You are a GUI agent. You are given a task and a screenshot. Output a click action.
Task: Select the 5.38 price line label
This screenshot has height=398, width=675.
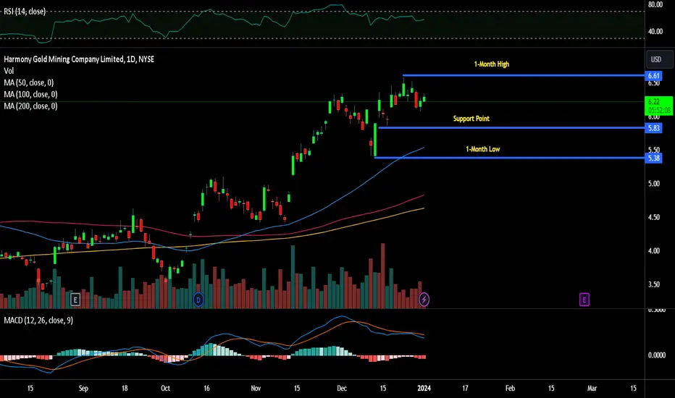pyautogui.click(x=653, y=158)
